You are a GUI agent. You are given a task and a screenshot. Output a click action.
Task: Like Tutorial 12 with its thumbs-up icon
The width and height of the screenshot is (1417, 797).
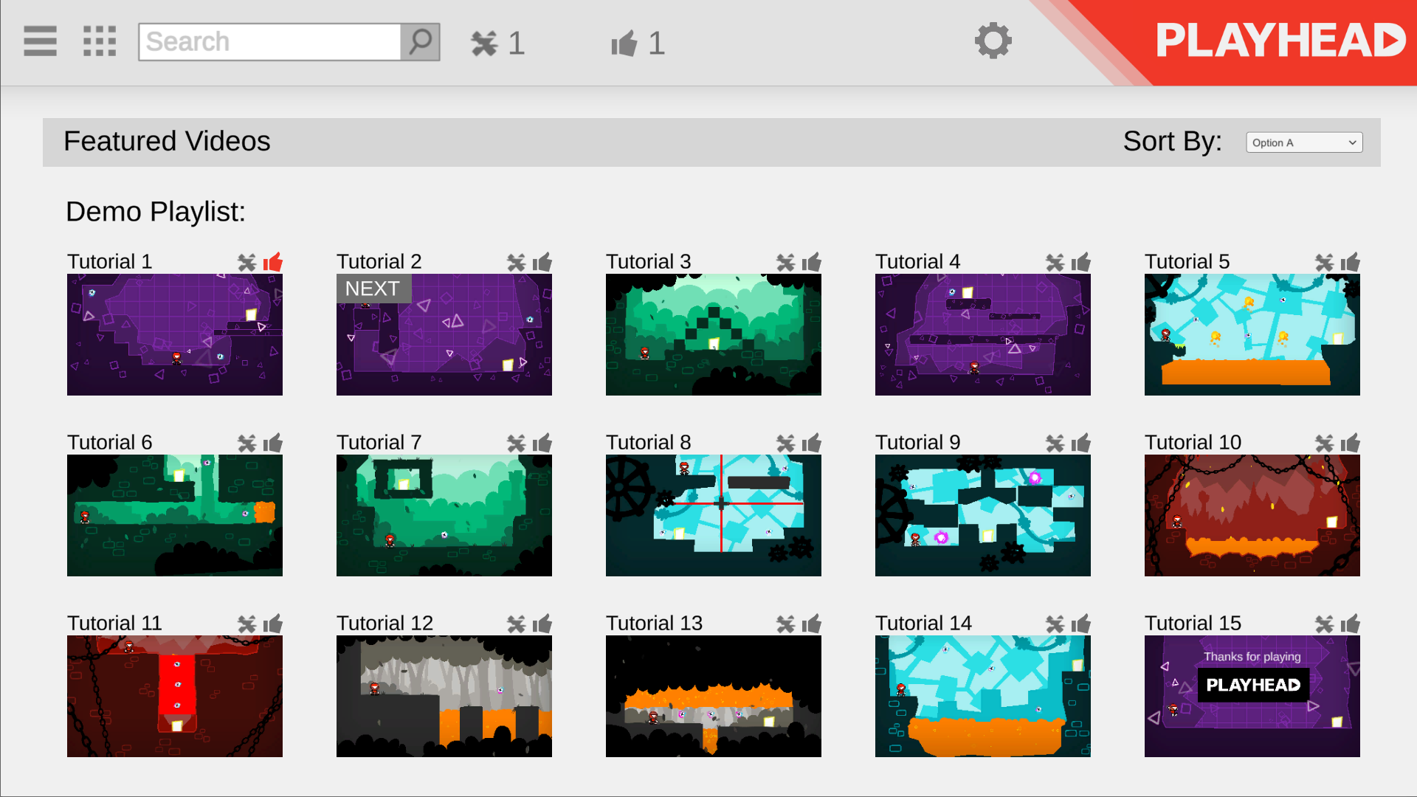pyautogui.click(x=542, y=624)
